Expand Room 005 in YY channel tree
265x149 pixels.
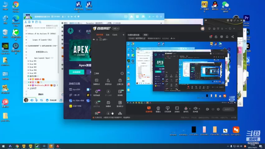(28, 73)
